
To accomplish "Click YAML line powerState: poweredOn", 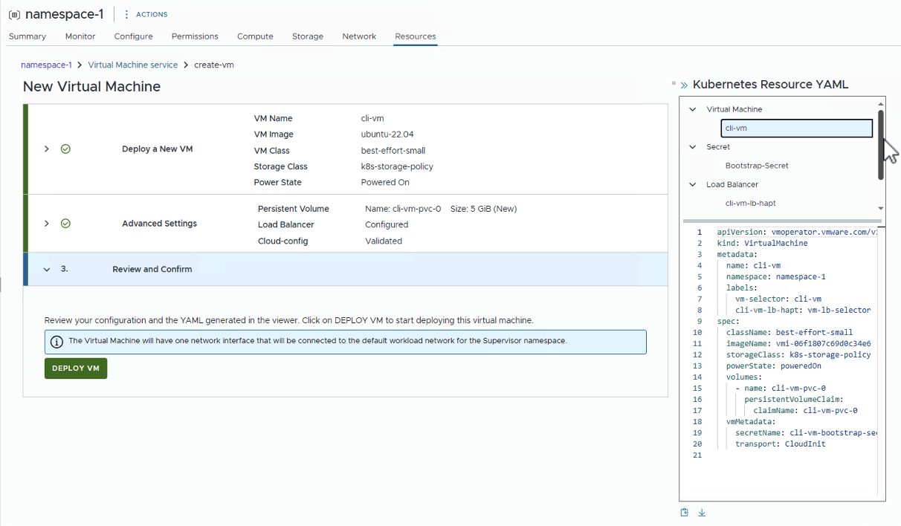I will (774, 366).
